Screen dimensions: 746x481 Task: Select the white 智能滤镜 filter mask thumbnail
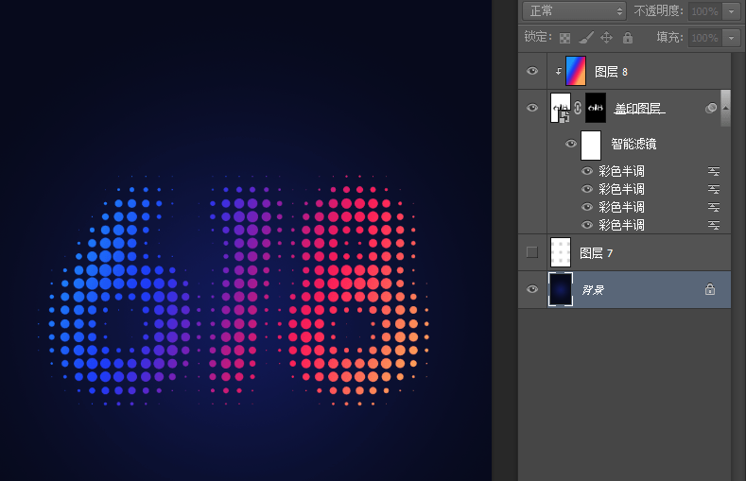coord(591,146)
